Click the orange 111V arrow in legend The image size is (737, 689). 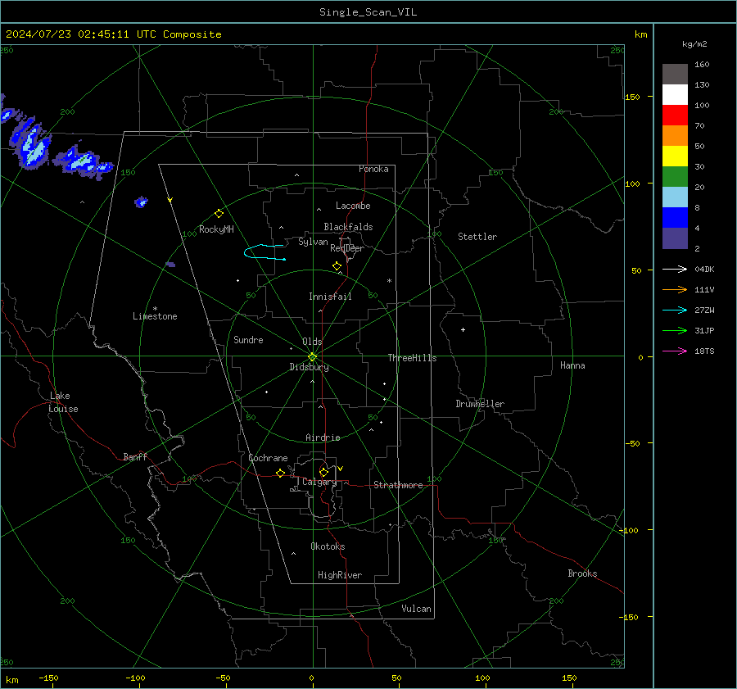(x=675, y=289)
